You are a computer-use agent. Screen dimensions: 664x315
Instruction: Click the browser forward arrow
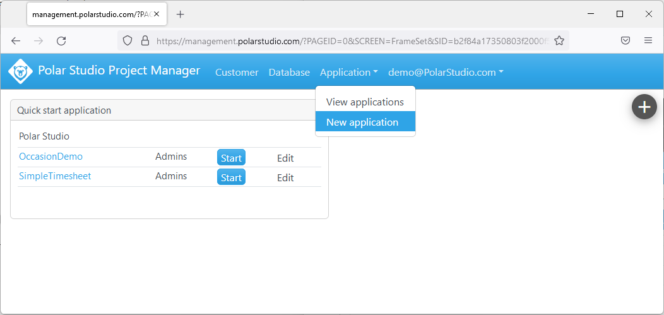click(39, 40)
